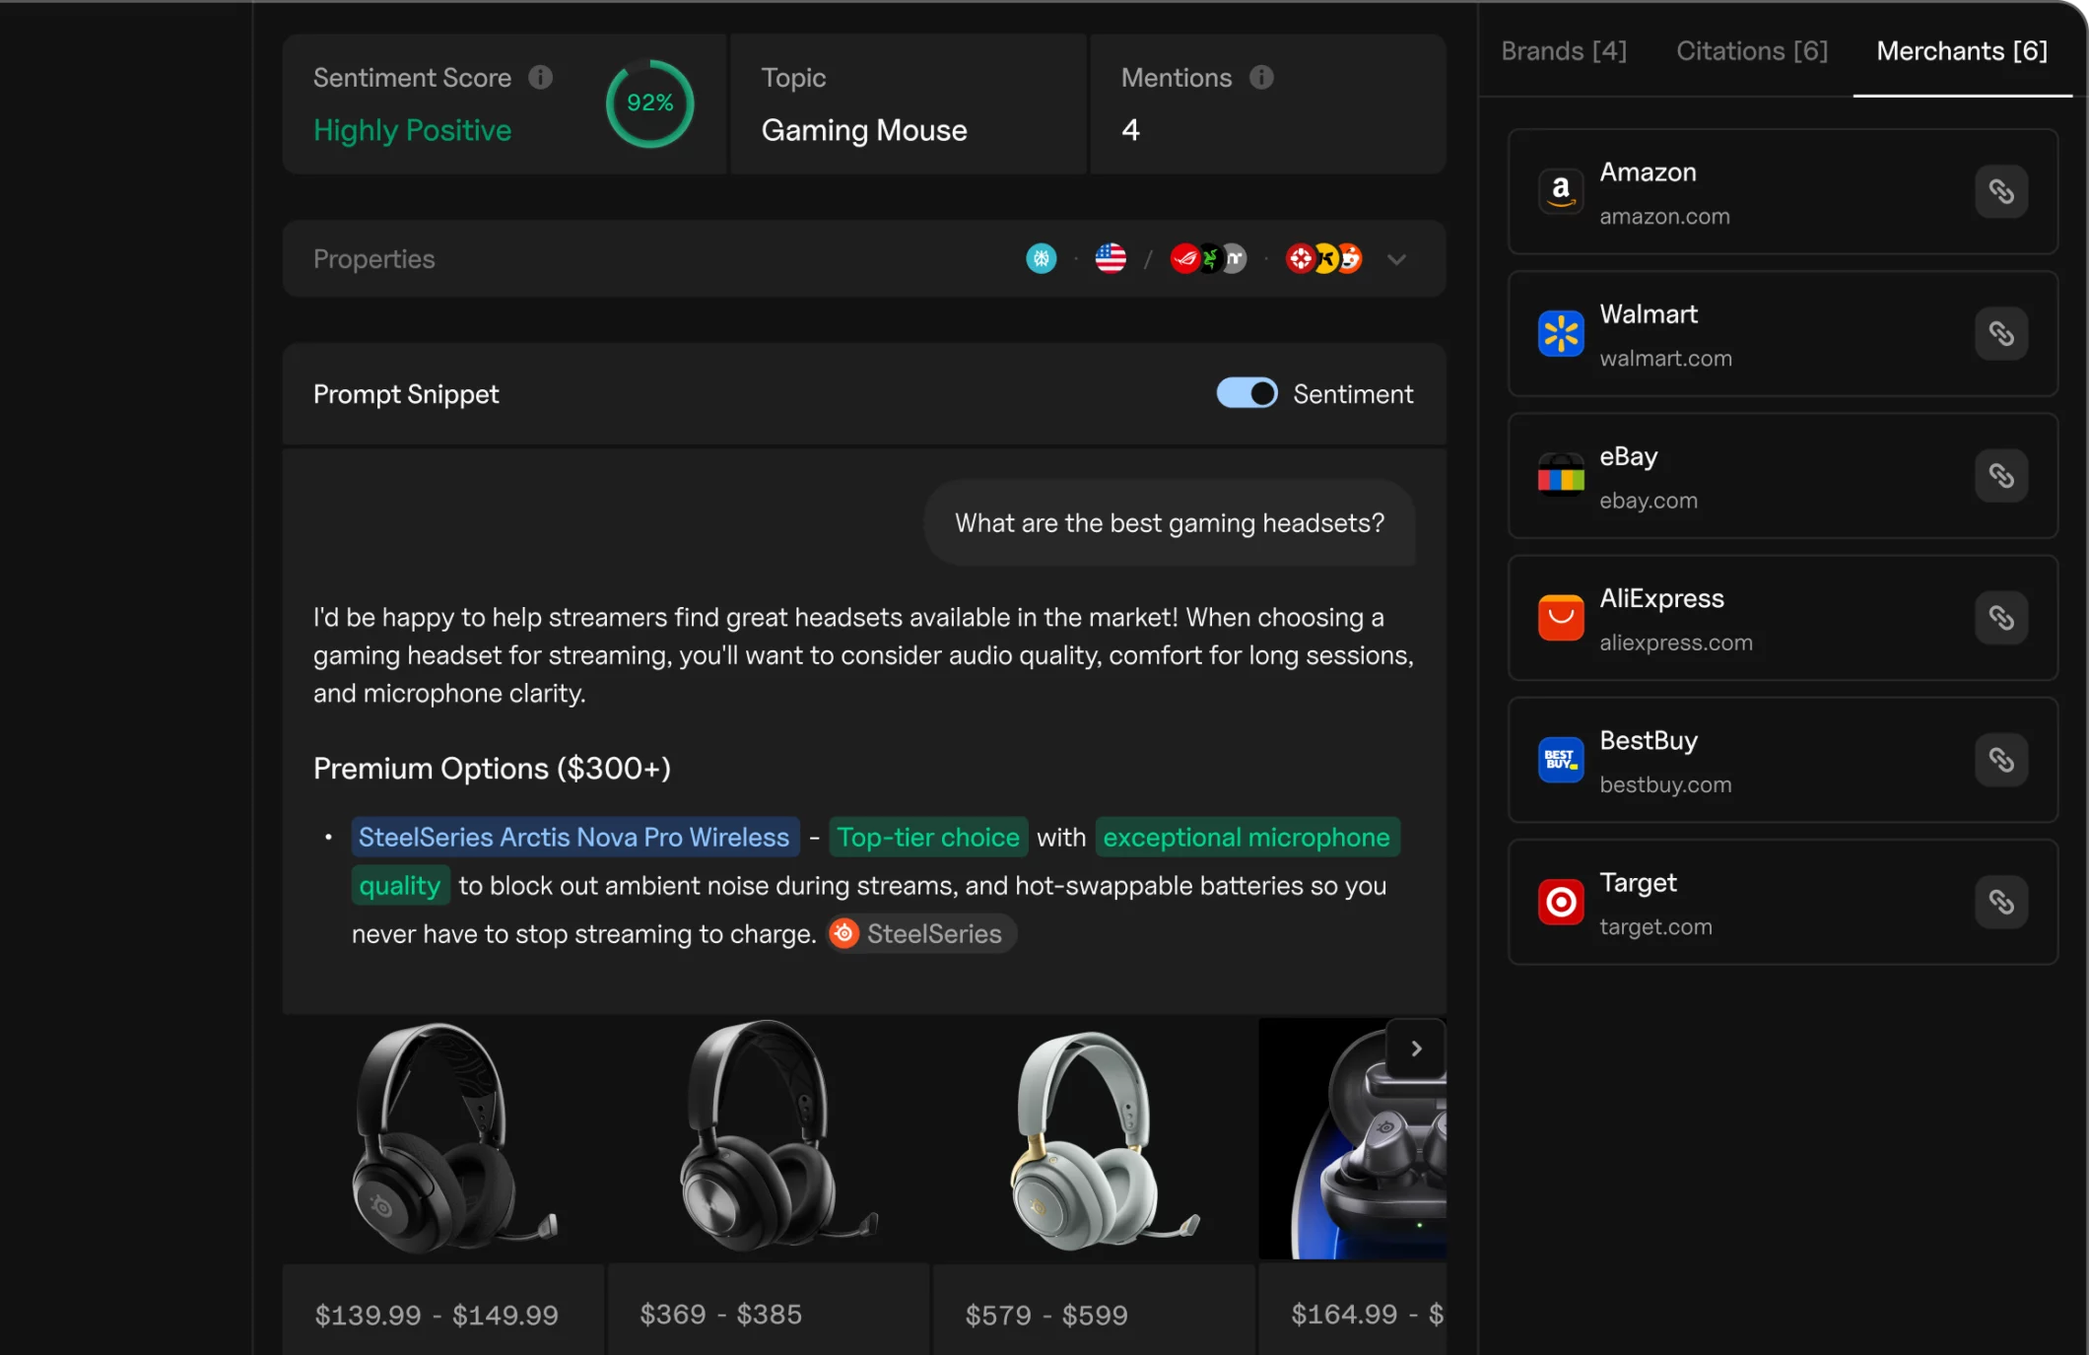The image size is (2089, 1355).
Task: Click the next arrow on product carousel
Action: (1416, 1049)
